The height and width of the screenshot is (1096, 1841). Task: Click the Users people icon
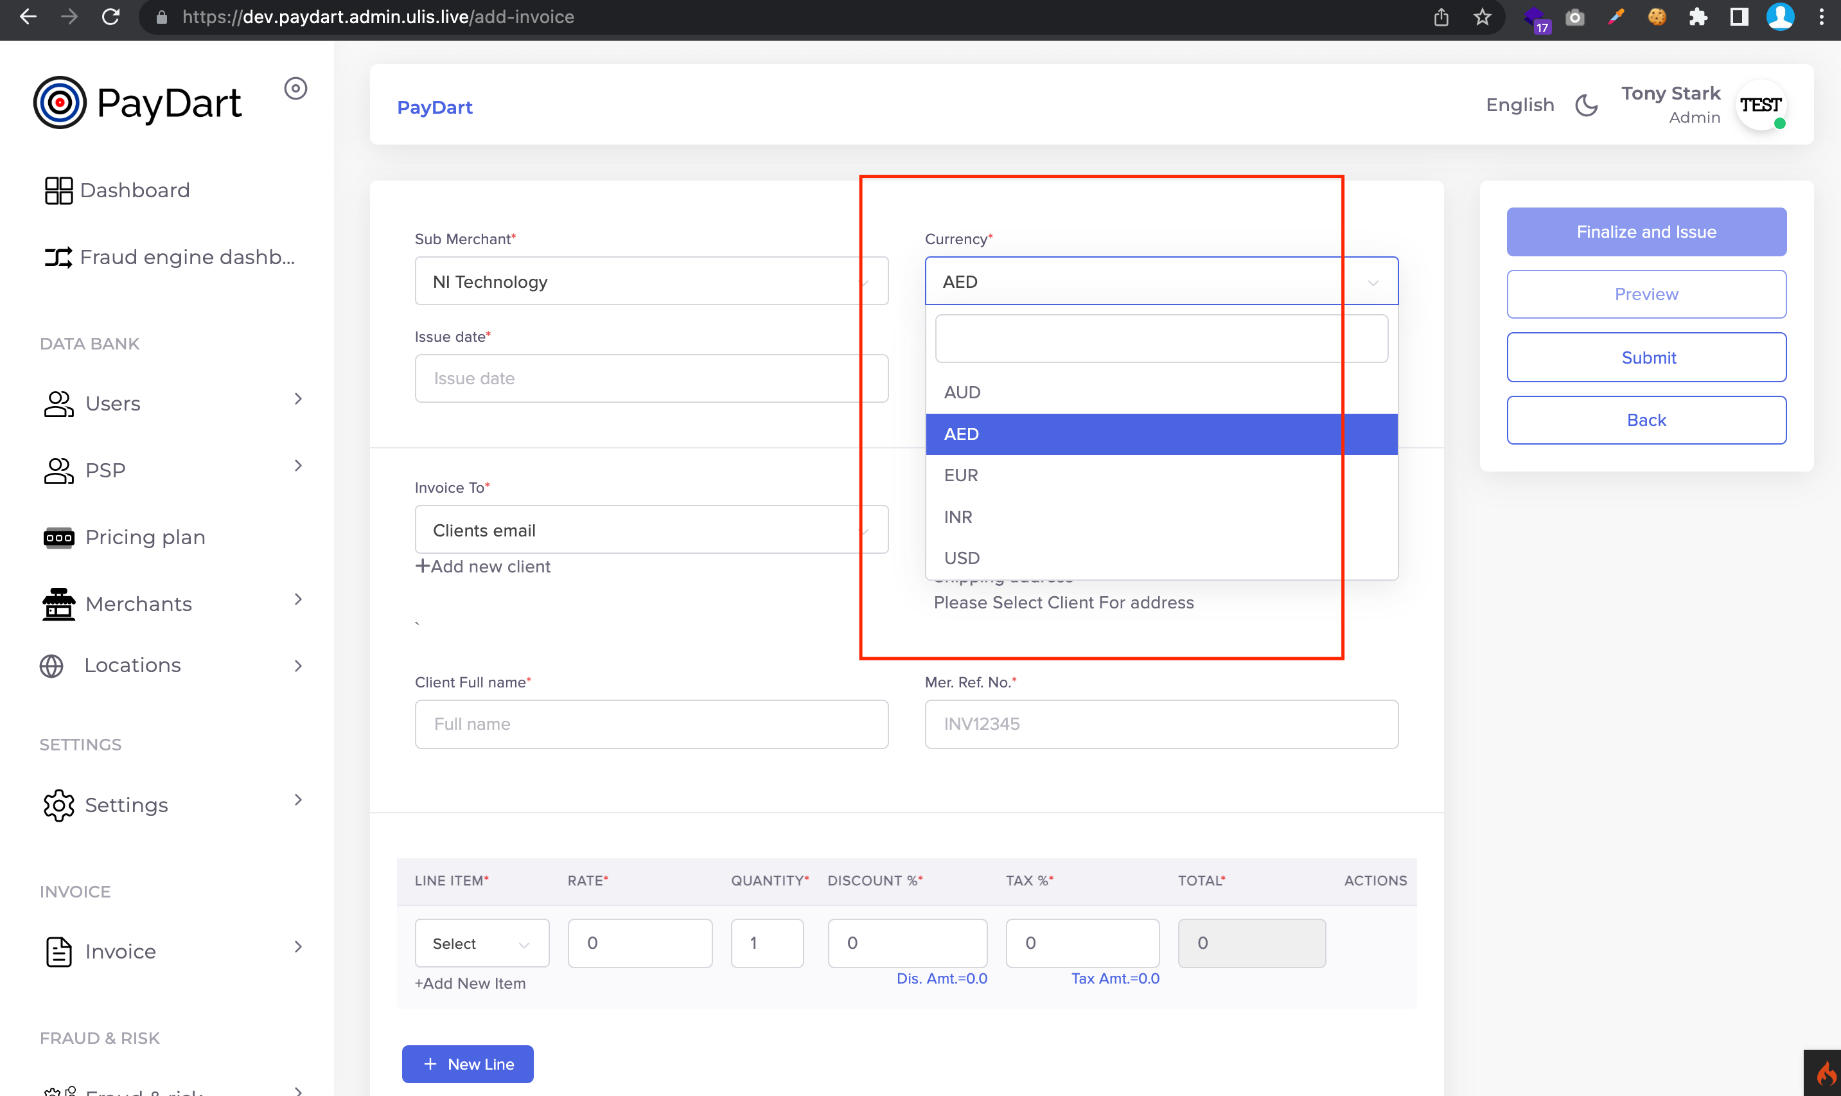click(58, 404)
